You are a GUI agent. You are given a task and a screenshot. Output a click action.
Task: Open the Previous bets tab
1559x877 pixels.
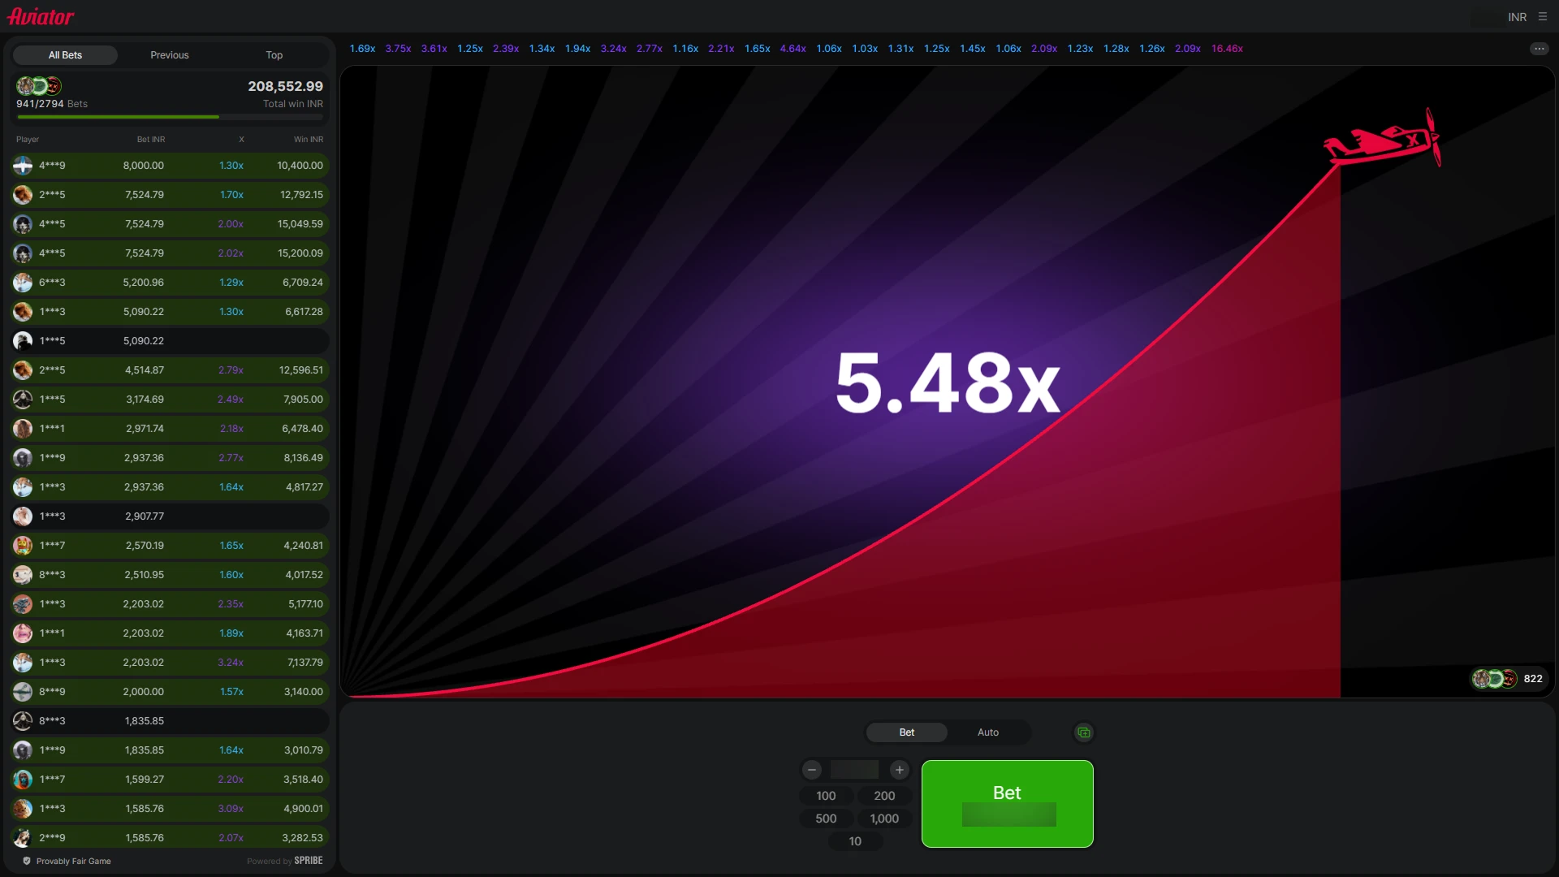coord(169,54)
